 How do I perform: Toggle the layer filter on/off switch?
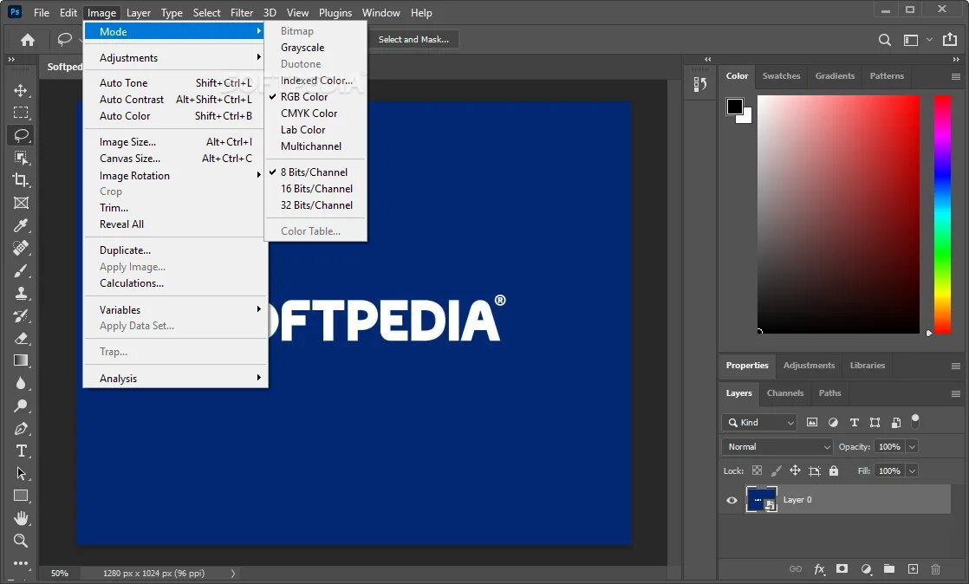point(915,421)
